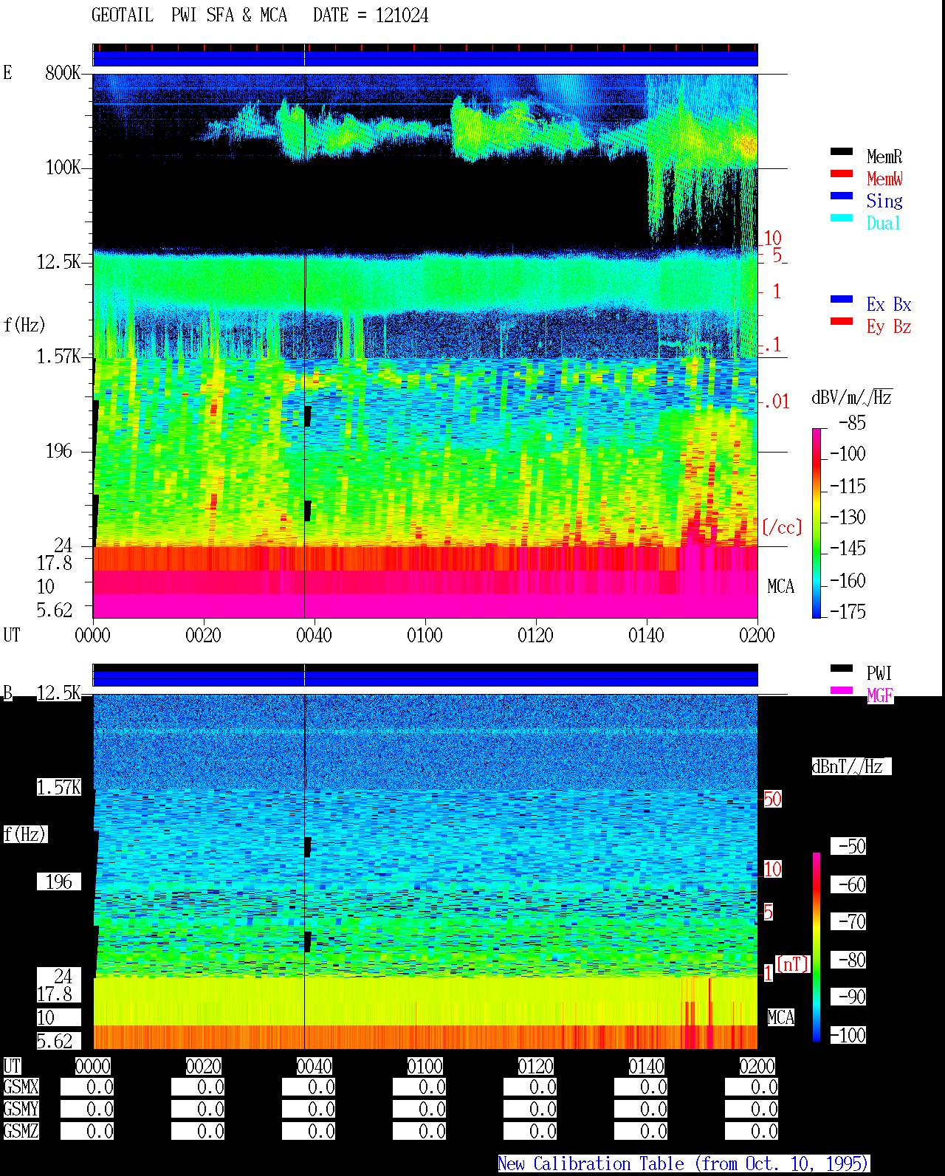945x1176 pixels.
Task: Click the DATE = 121024 label
Action: [371, 16]
